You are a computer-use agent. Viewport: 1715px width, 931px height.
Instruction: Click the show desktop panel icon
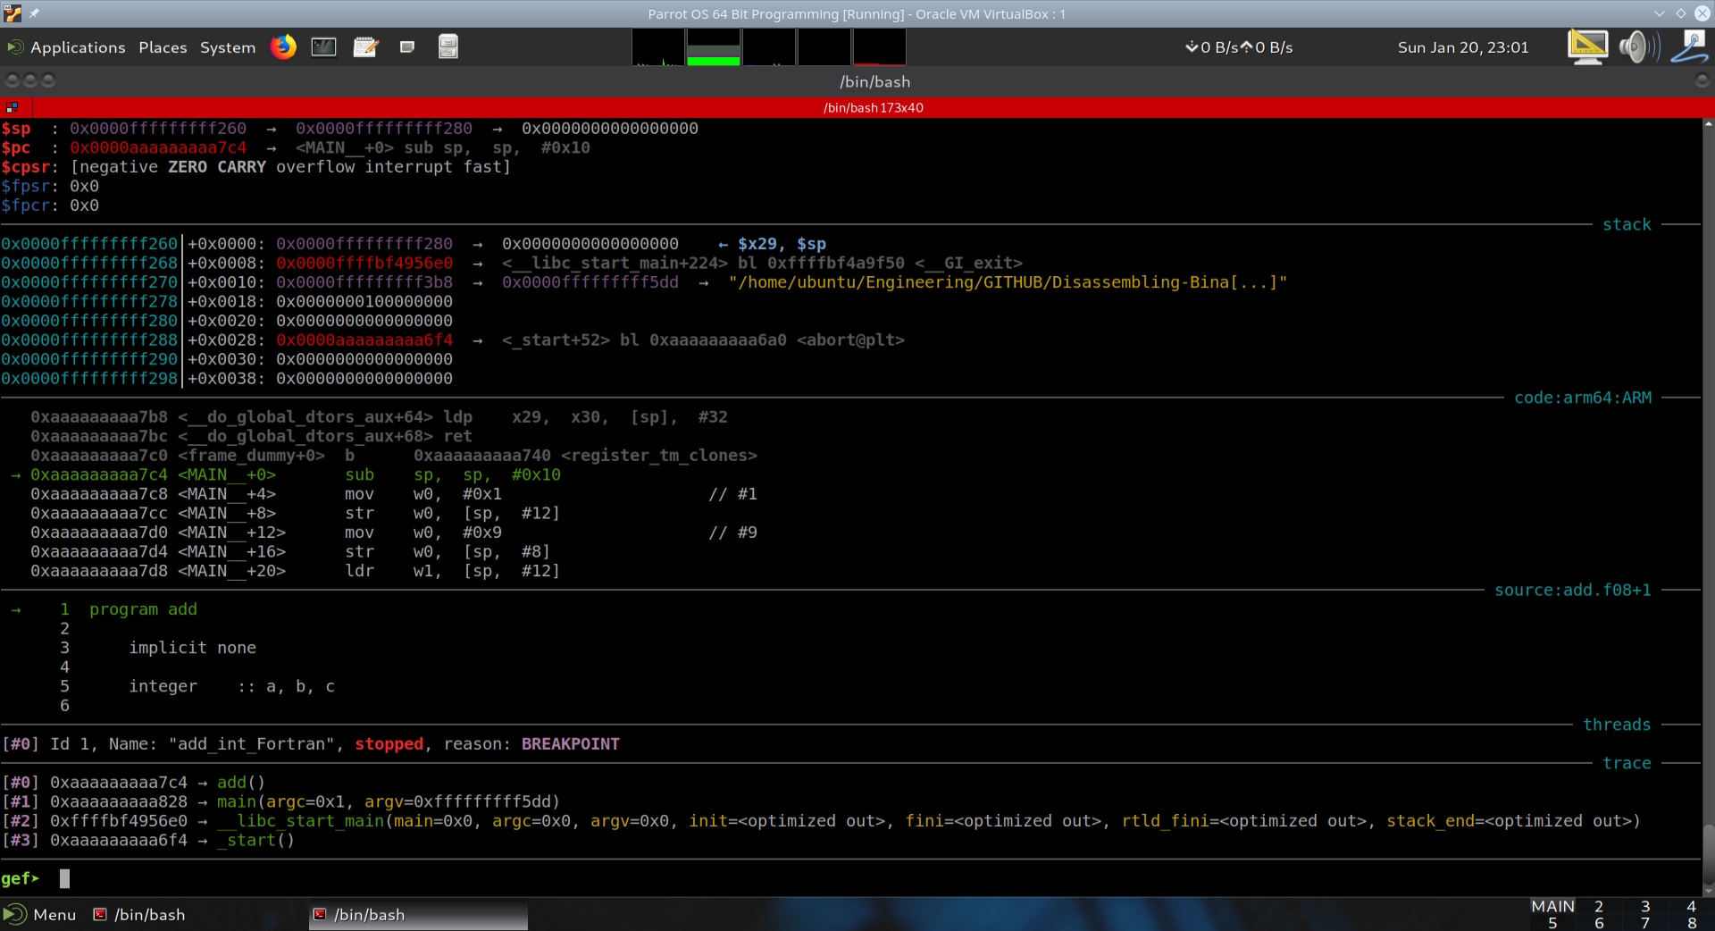point(407,46)
